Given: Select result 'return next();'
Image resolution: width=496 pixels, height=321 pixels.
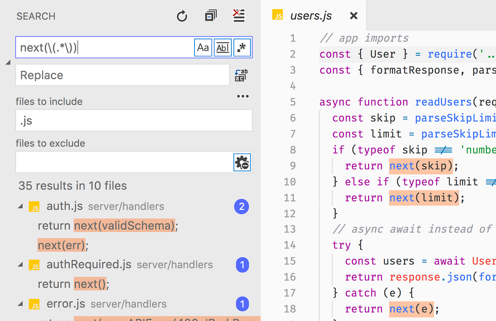Looking at the screenshot, I should pyautogui.click(x=74, y=284).
